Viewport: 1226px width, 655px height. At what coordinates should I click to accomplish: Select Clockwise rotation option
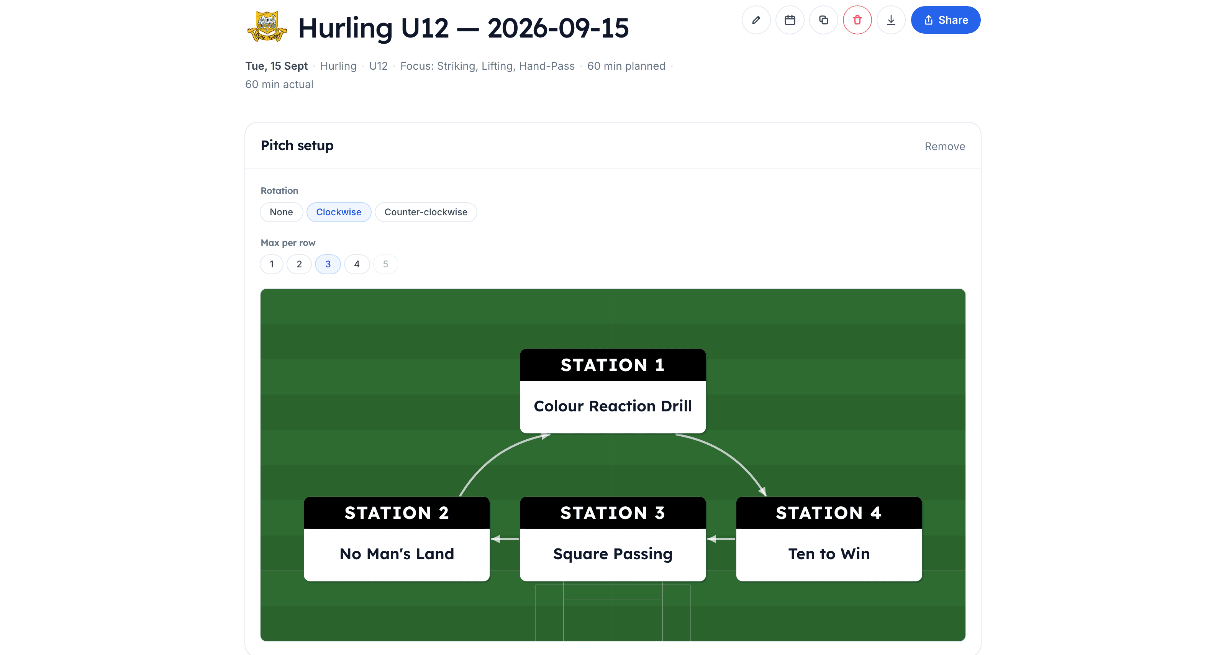338,212
